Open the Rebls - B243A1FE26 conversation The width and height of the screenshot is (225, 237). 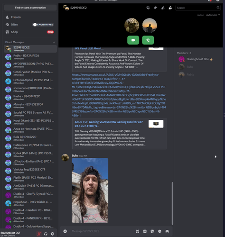30,57
